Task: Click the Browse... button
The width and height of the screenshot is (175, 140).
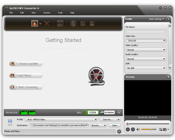Action: pos(96,126)
